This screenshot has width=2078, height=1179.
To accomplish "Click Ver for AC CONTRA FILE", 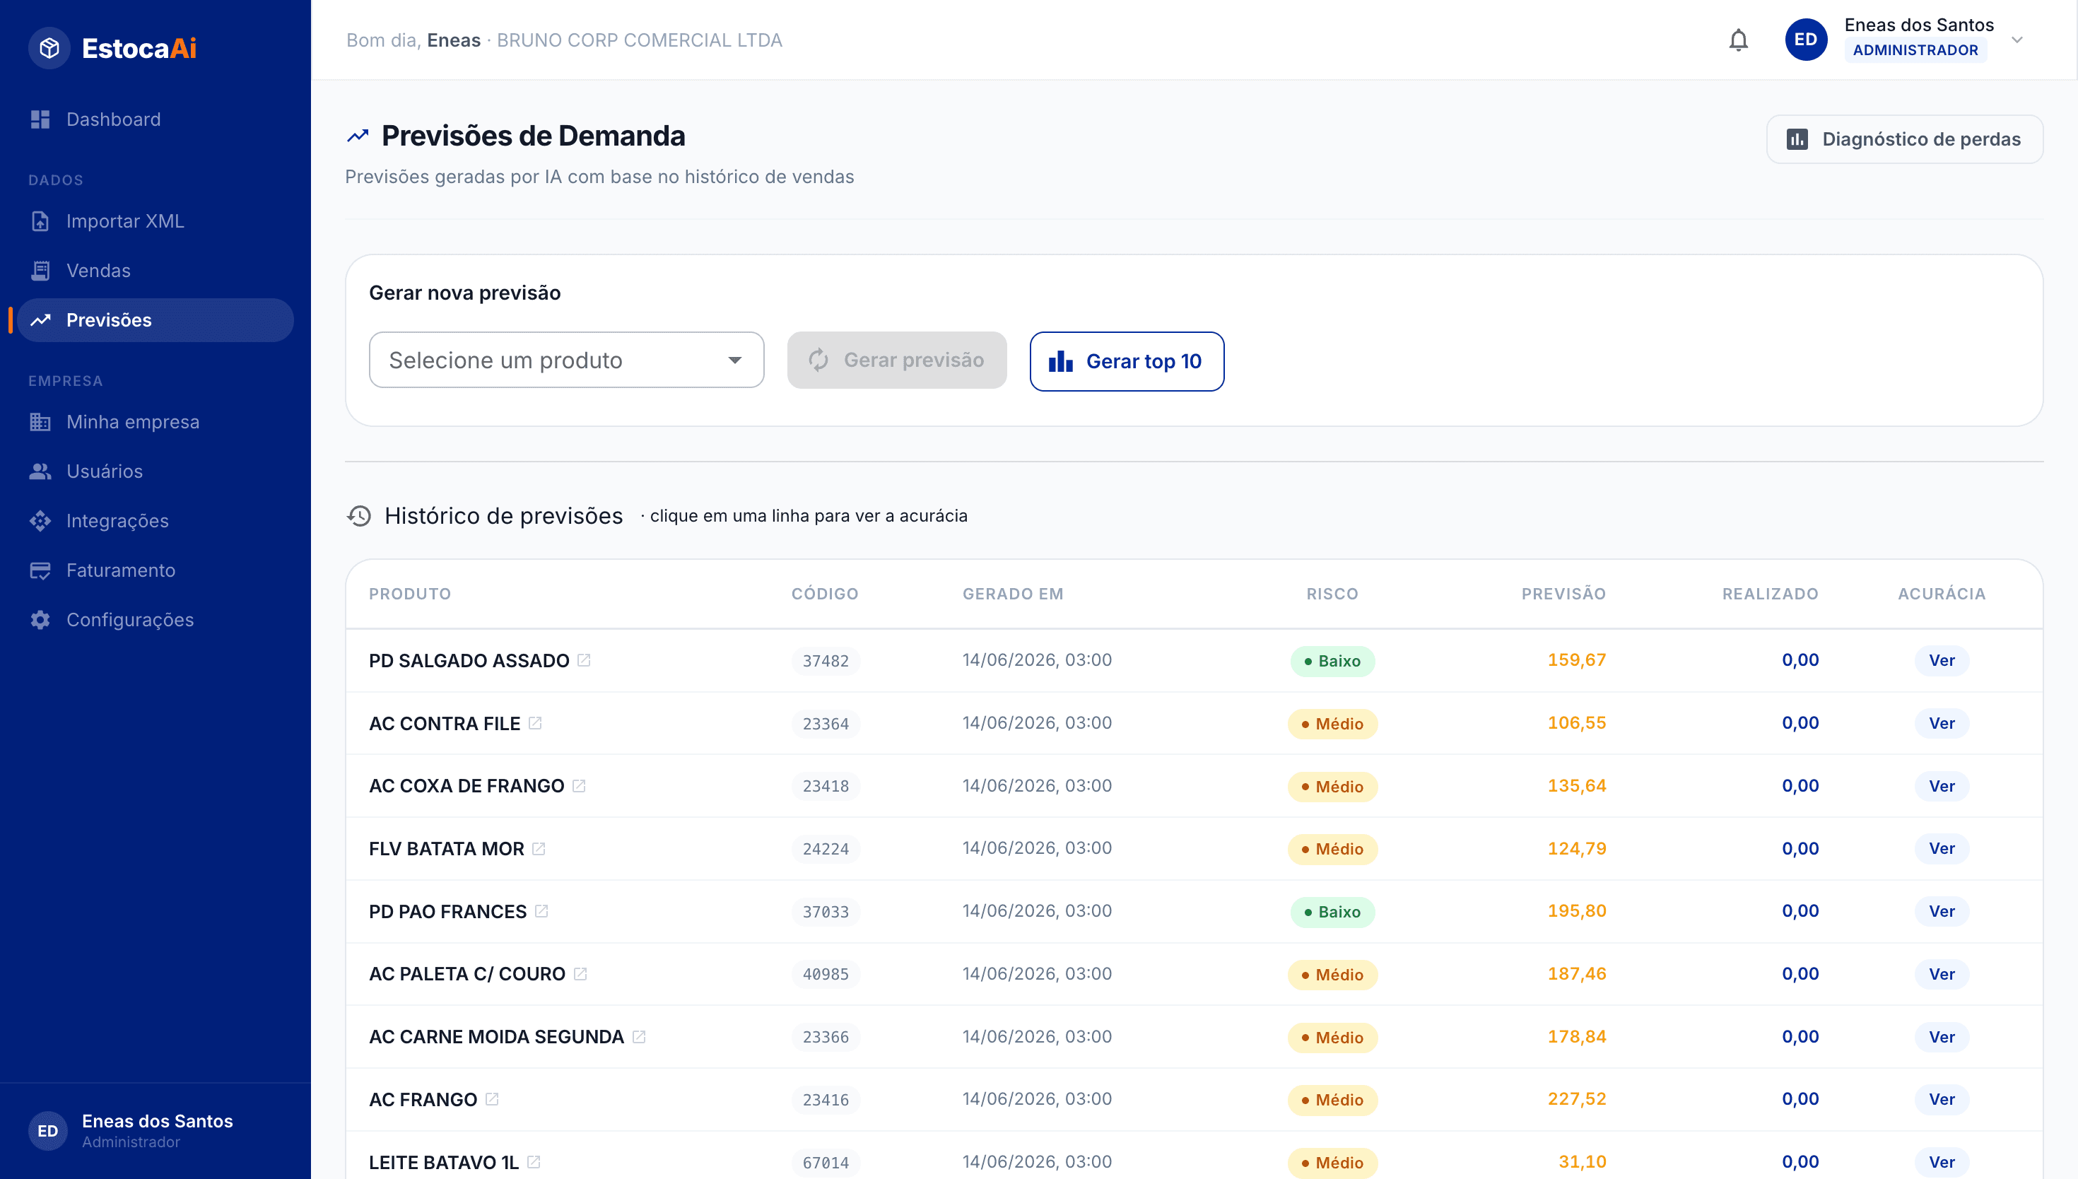I will pos(1941,723).
